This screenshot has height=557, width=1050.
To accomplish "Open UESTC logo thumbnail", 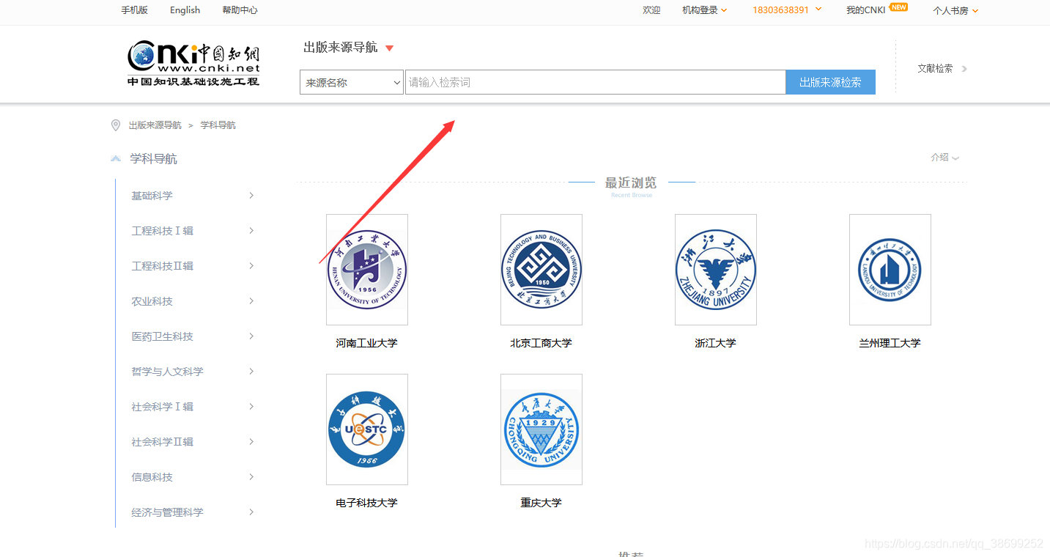I will point(367,429).
